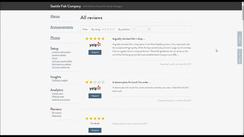
Task: Respond to Kate Fournier's Facebook rating
Action: pos(95,130)
